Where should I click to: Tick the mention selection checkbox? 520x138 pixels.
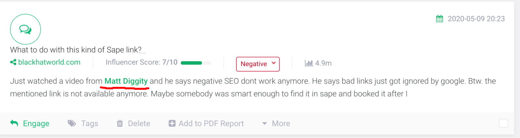[503, 123]
